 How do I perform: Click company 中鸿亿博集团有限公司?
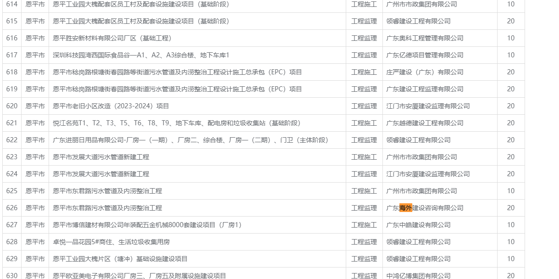click(418, 276)
